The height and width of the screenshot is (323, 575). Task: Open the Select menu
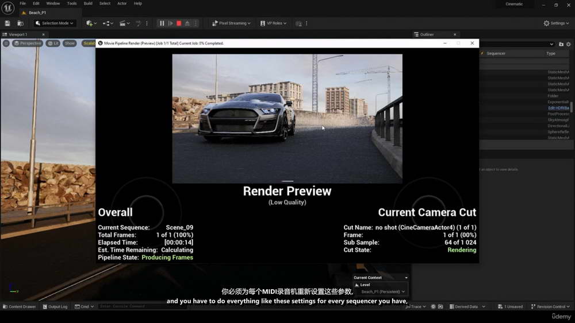click(x=105, y=3)
